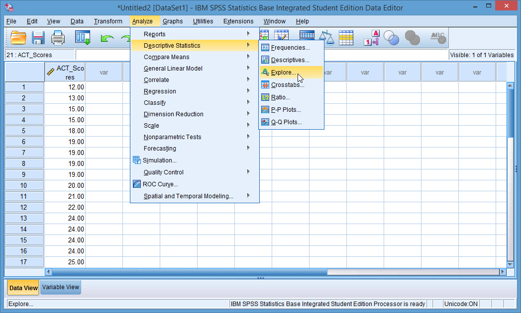Select the ACT_Scores column header
This screenshot has height=313, width=521.
click(65, 72)
